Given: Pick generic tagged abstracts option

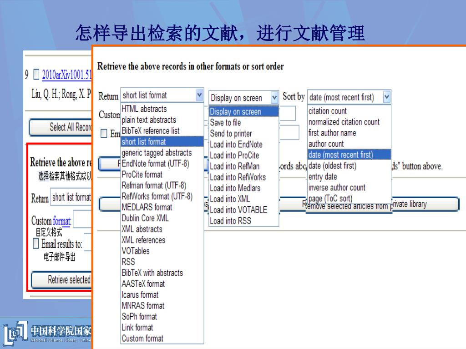Looking at the screenshot, I should [x=162, y=153].
